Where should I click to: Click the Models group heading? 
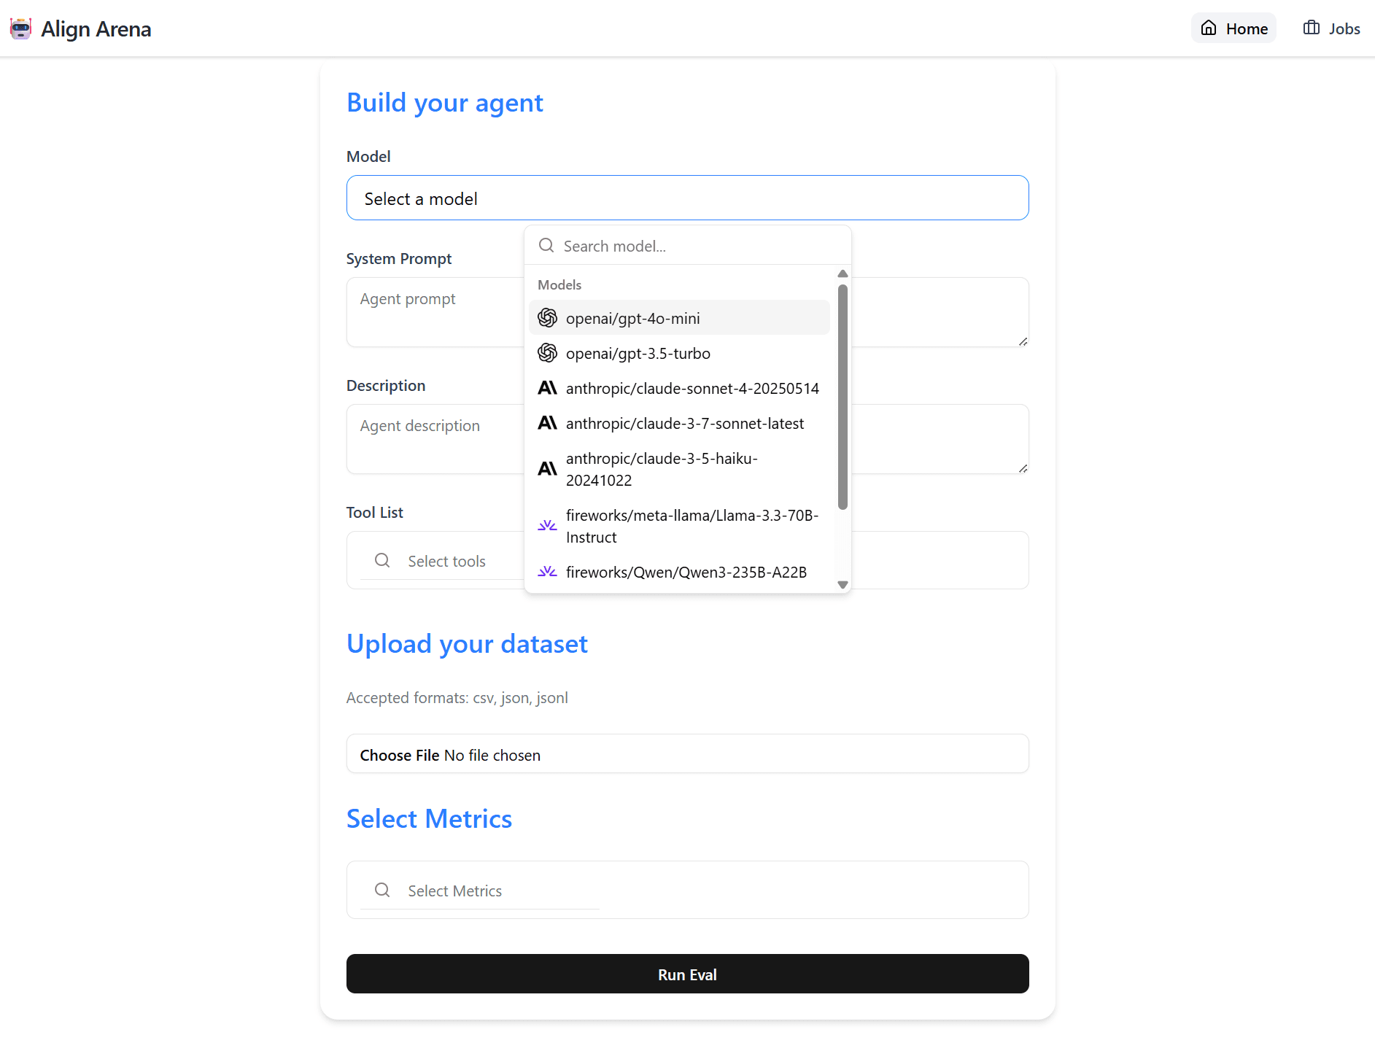pyautogui.click(x=559, y=284)
